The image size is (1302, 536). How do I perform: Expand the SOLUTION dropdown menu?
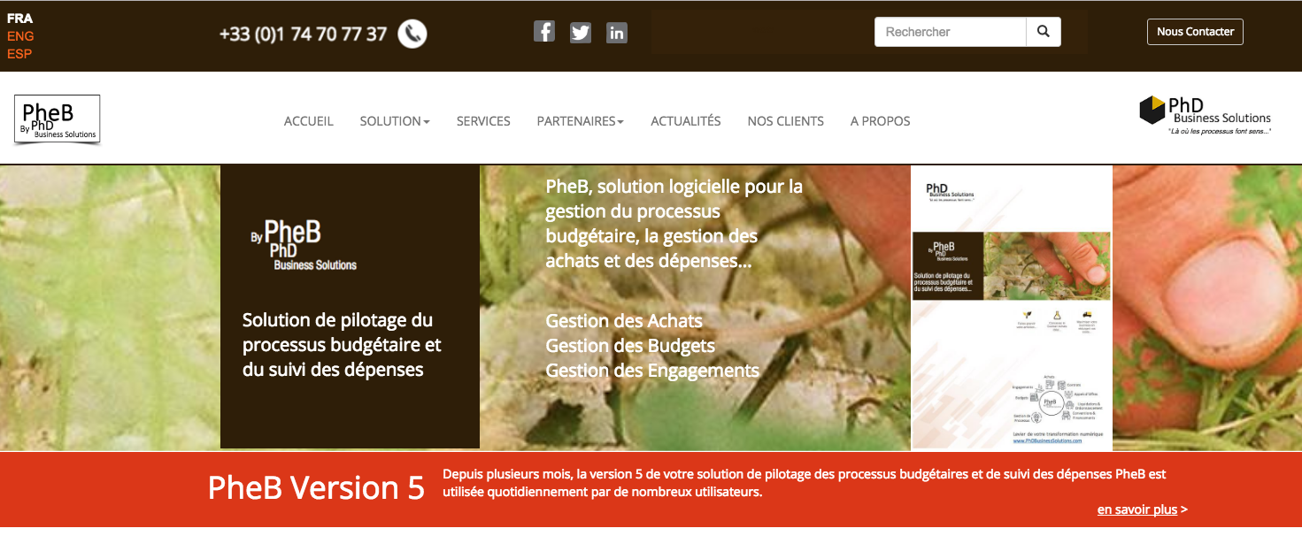click(395, 121)
